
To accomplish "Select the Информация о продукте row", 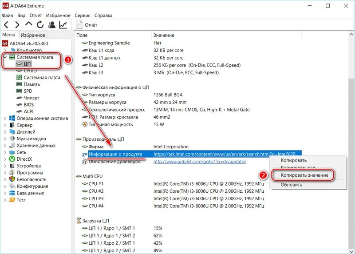I will coord(191,154).
